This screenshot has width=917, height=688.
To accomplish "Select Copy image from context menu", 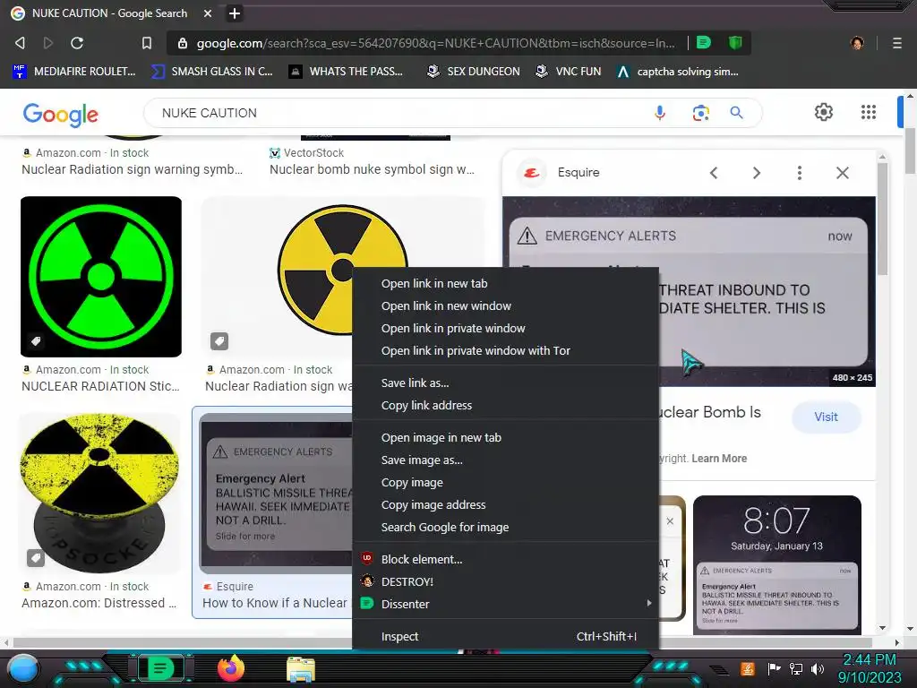I will [x=507, y=482].
